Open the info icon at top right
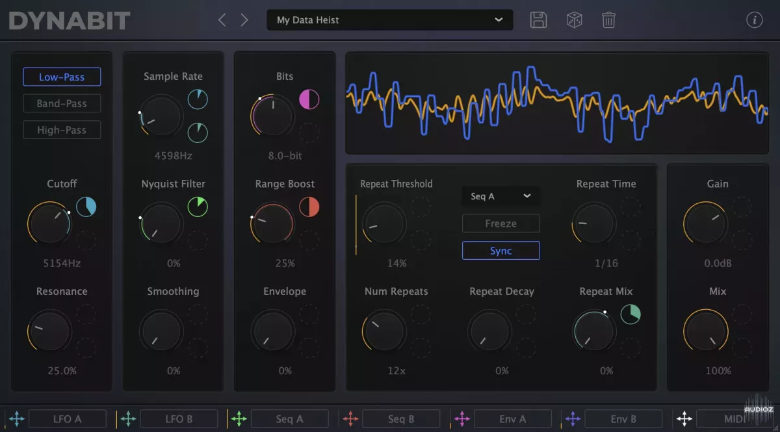 [x=754, y=20]
